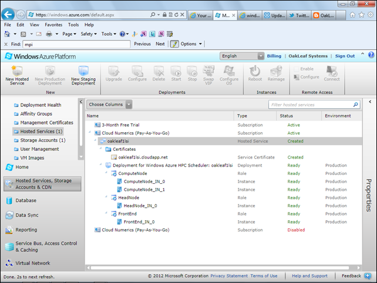377x283 pixels.
Task: Click the Stop deployment icon
Action: [x=192, y=70]
